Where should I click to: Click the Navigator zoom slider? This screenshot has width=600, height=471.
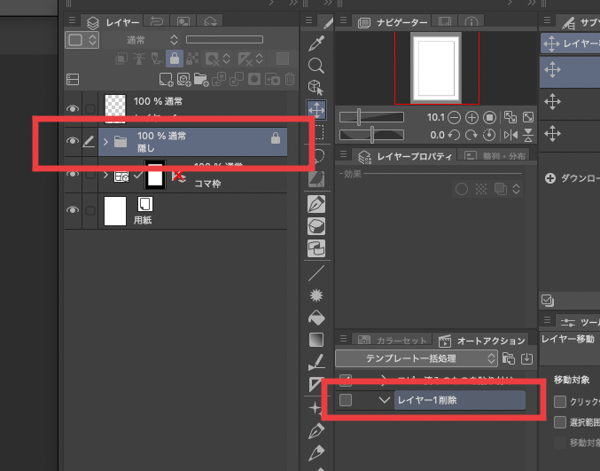(x=371, y=117)
